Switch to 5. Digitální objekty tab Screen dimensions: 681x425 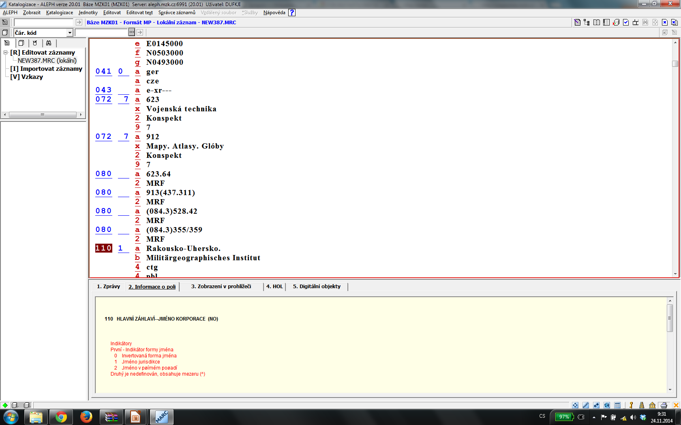pos(317,287)
